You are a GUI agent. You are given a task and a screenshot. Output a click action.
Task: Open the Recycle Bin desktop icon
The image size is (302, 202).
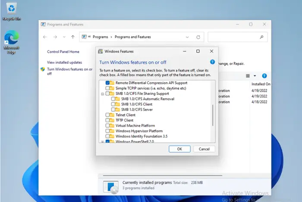tap(12, 11)
